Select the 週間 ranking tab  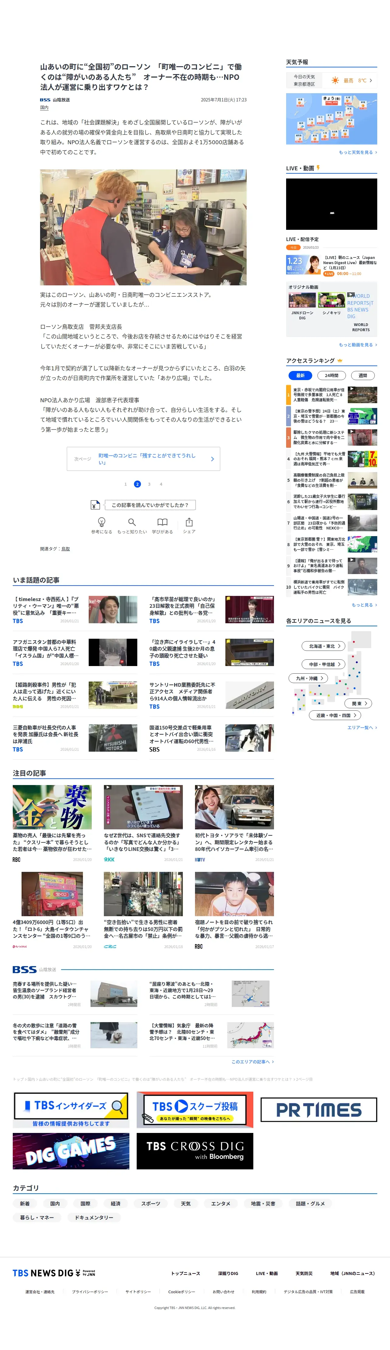tap(363, 375)
